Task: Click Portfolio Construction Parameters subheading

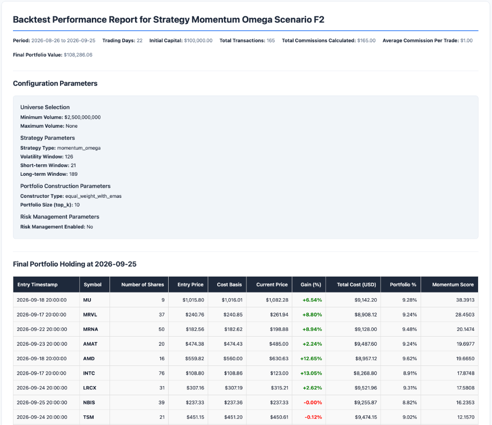Action: point(65,186)
